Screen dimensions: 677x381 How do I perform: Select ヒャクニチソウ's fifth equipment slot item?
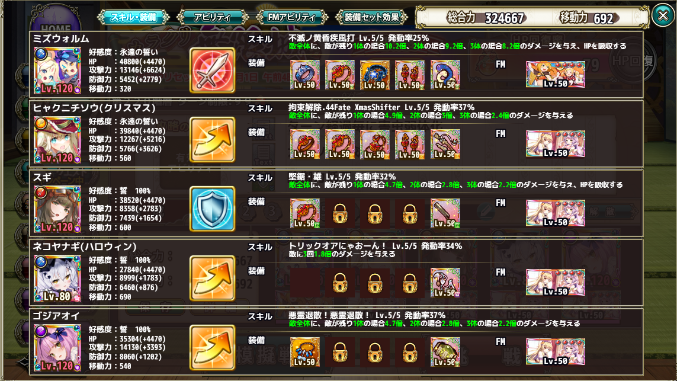click(x=445, y=144)
